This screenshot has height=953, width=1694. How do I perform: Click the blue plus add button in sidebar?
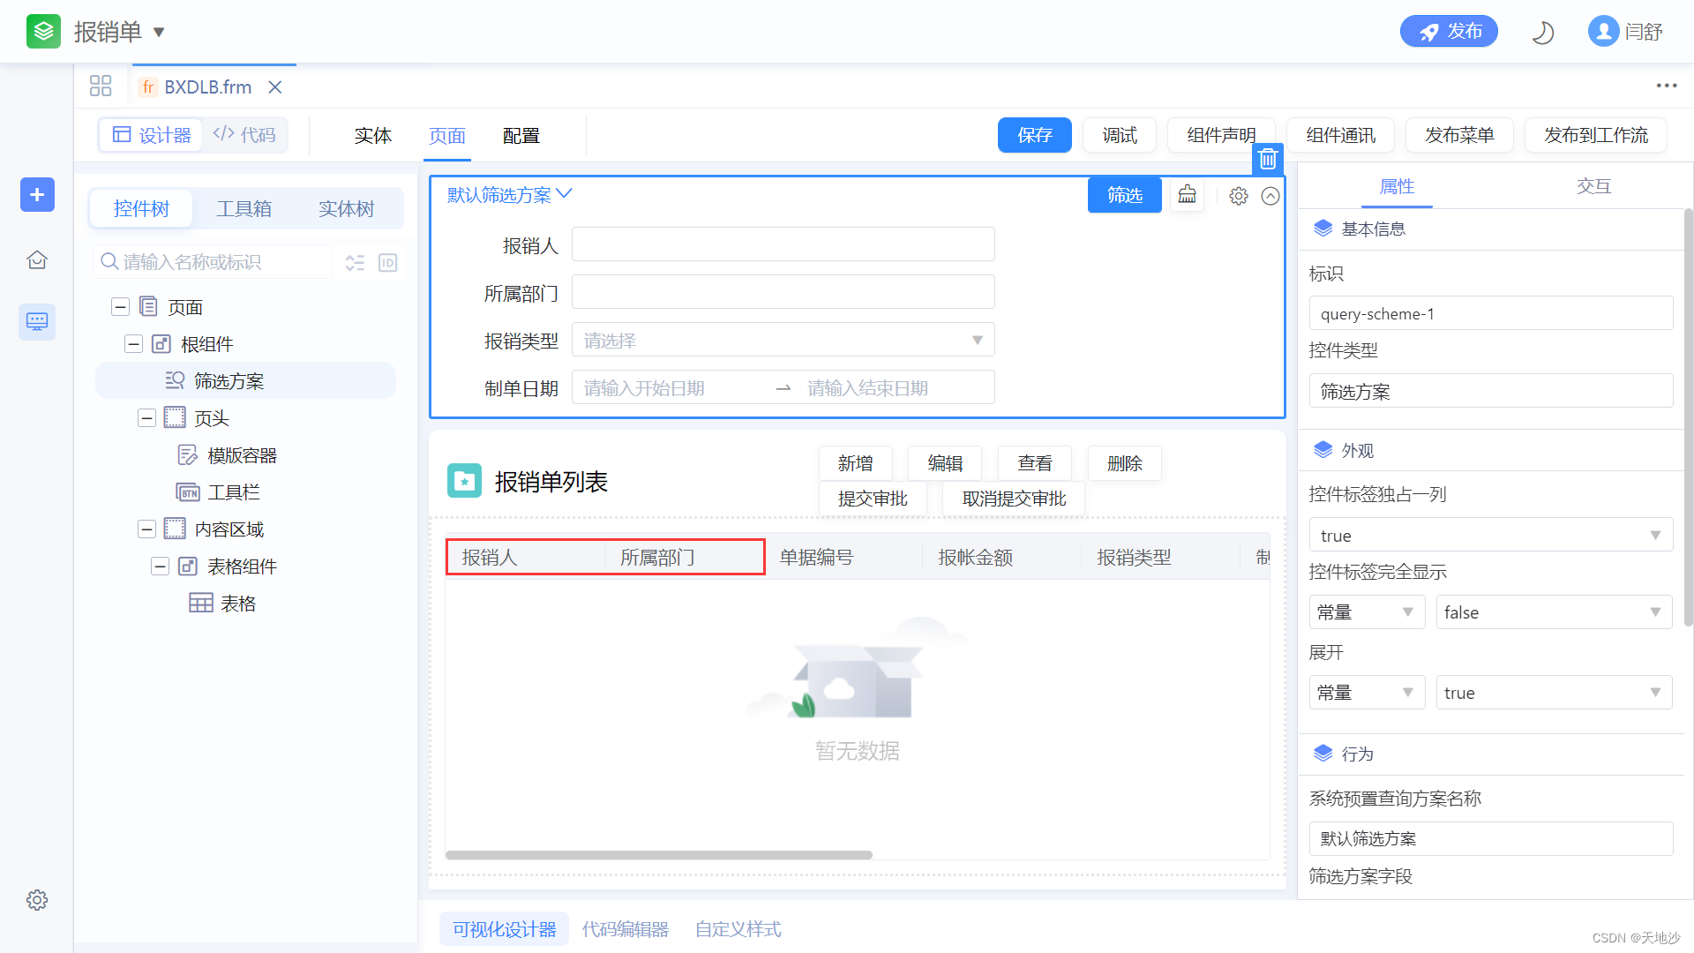point(37,194)
